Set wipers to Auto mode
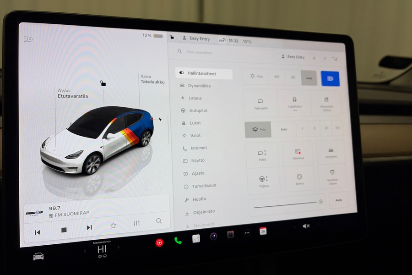 click(284, 129)
